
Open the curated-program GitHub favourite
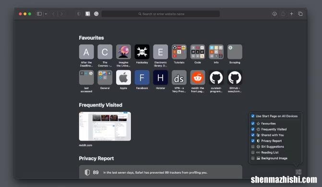pyautogui.click(x=216, y=77)
